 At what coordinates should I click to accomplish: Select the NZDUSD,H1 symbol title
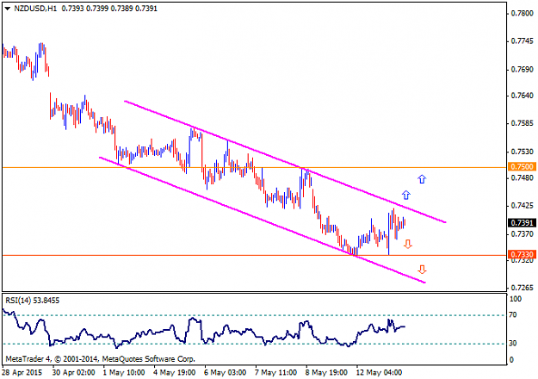coord(35,9)
